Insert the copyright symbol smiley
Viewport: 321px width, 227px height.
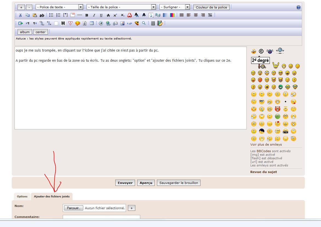pos(261,51)
